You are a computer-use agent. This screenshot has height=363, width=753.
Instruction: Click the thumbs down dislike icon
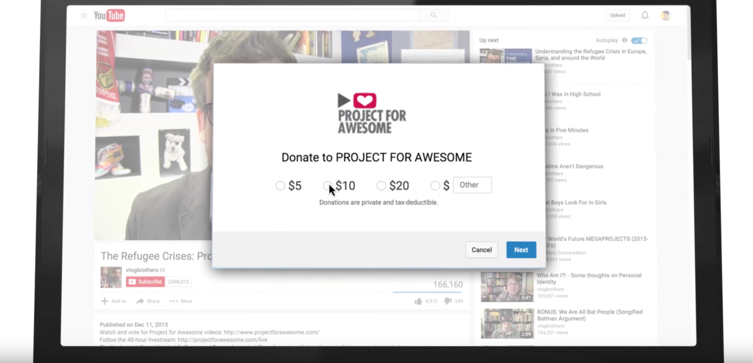[x=448, y=301]
